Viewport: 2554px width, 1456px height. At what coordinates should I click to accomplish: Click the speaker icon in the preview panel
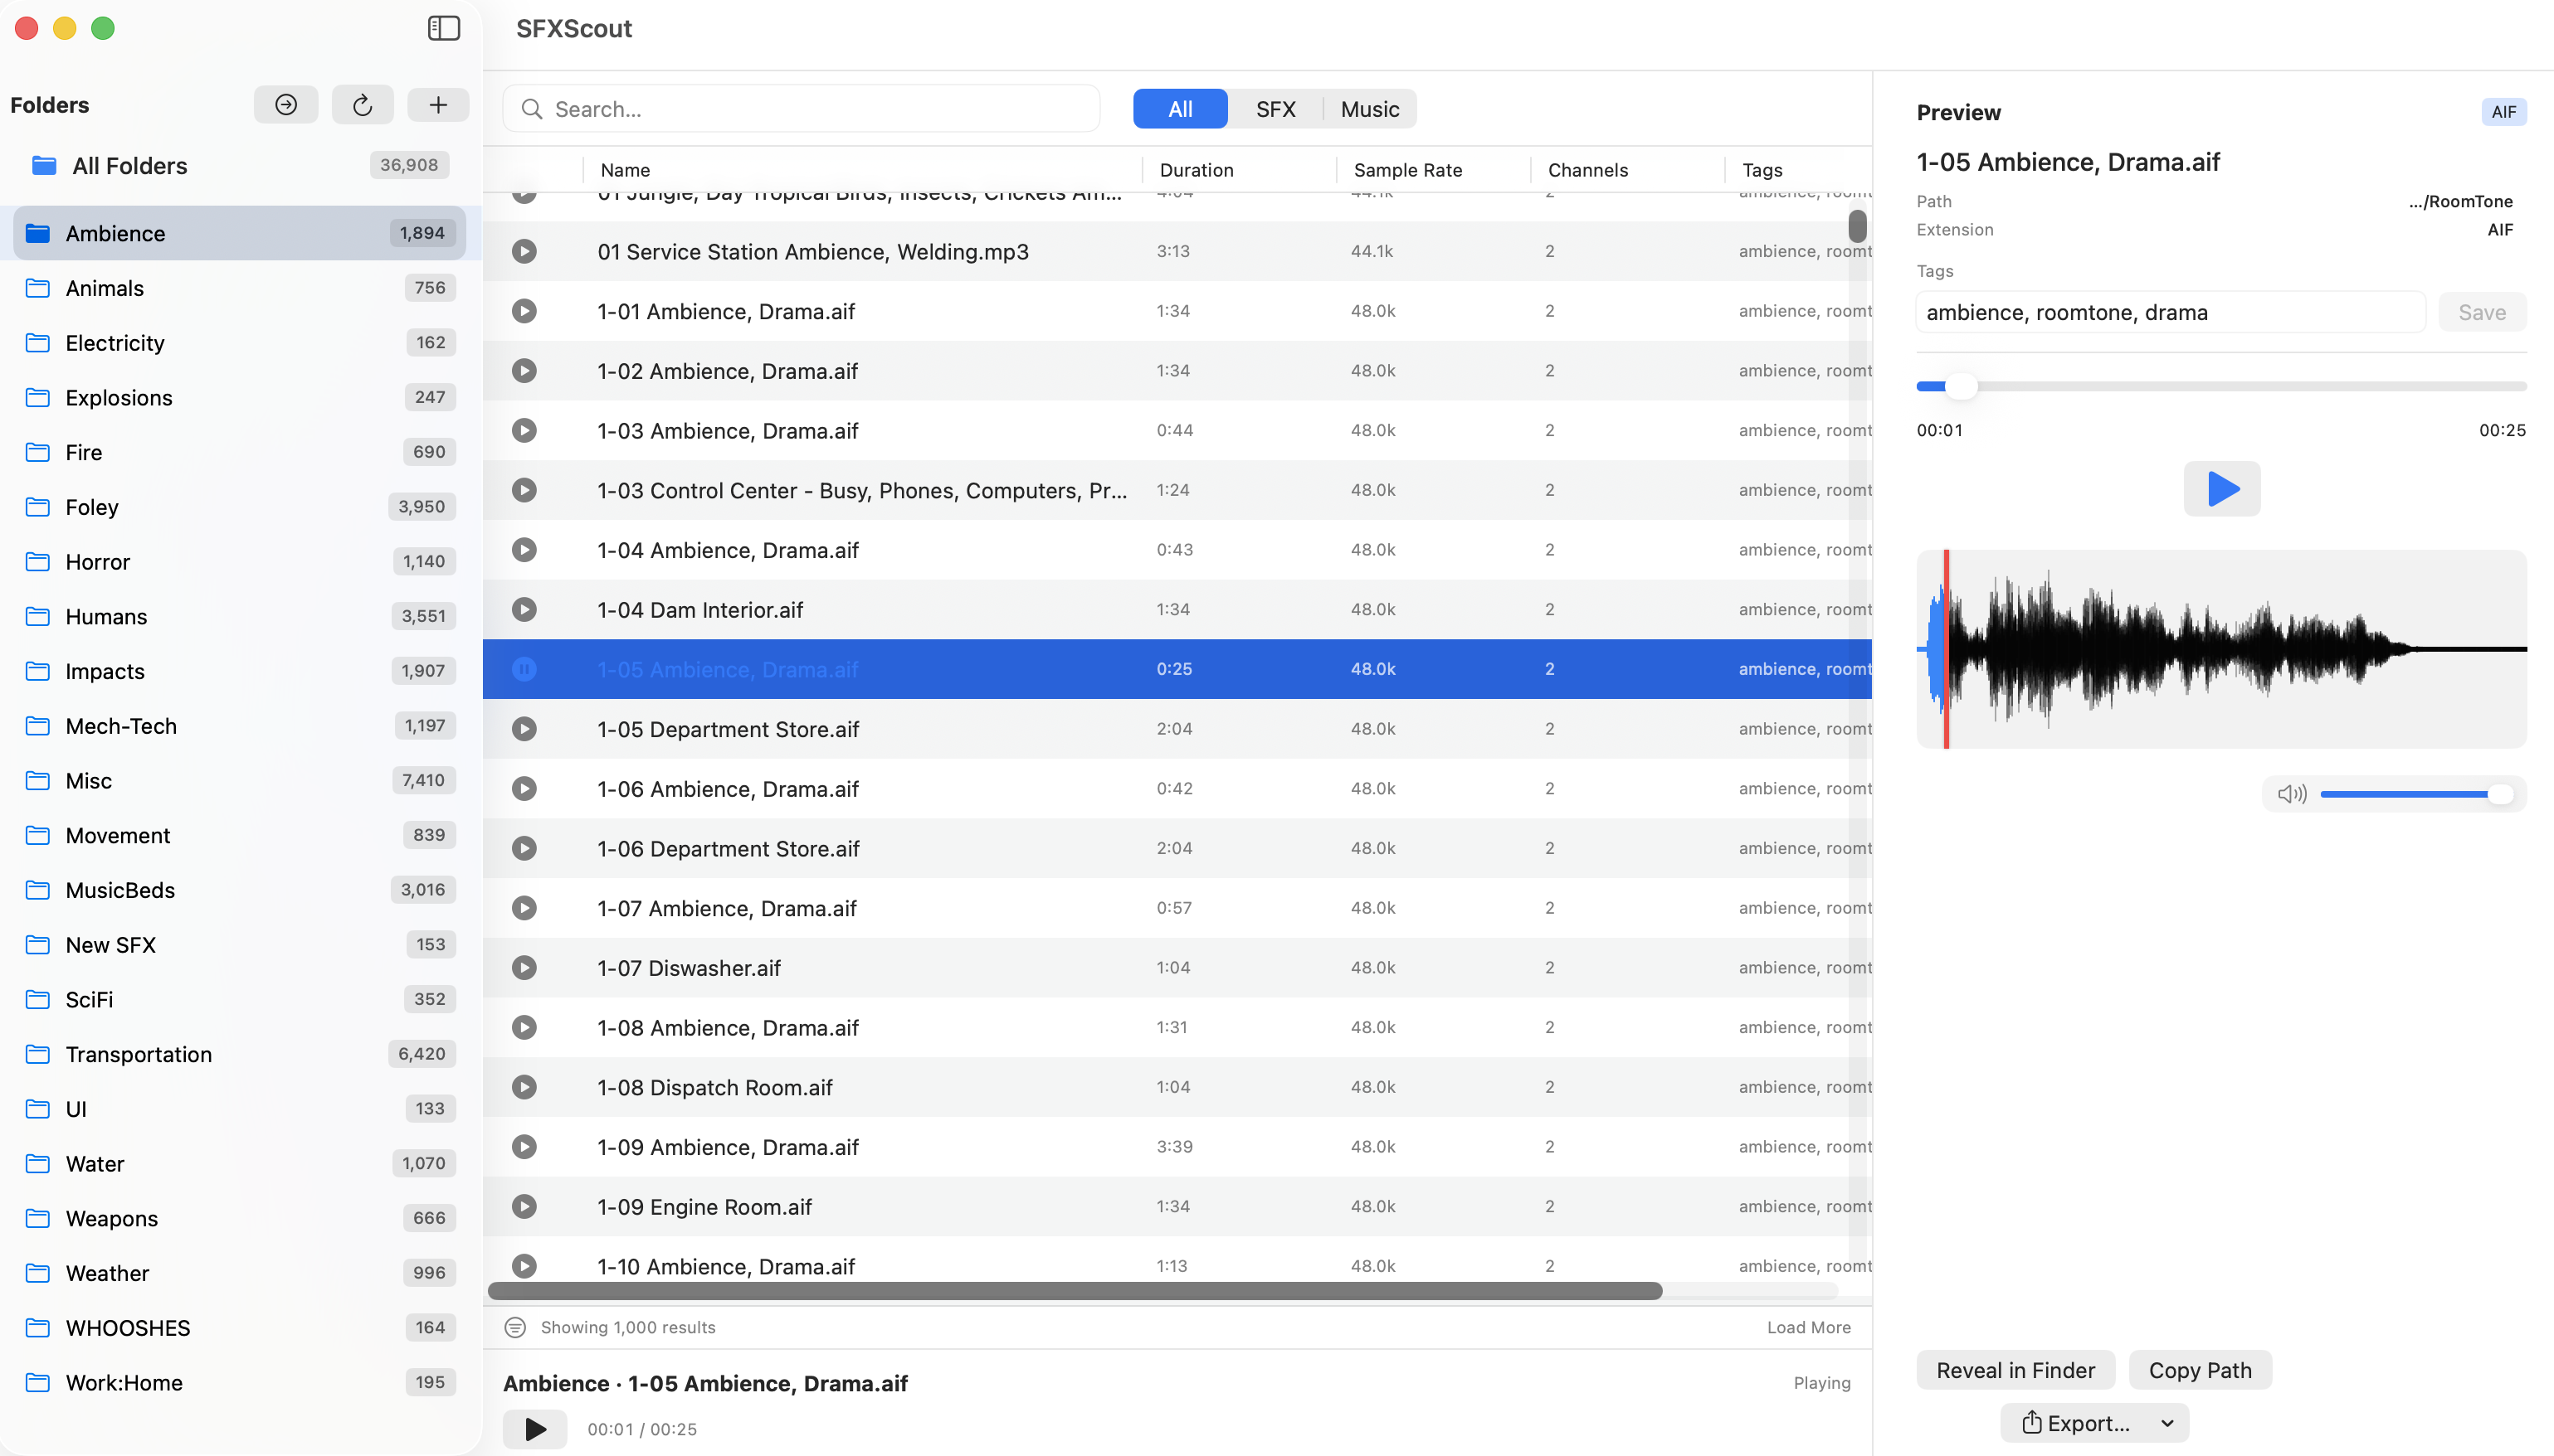coord(2291,793)
